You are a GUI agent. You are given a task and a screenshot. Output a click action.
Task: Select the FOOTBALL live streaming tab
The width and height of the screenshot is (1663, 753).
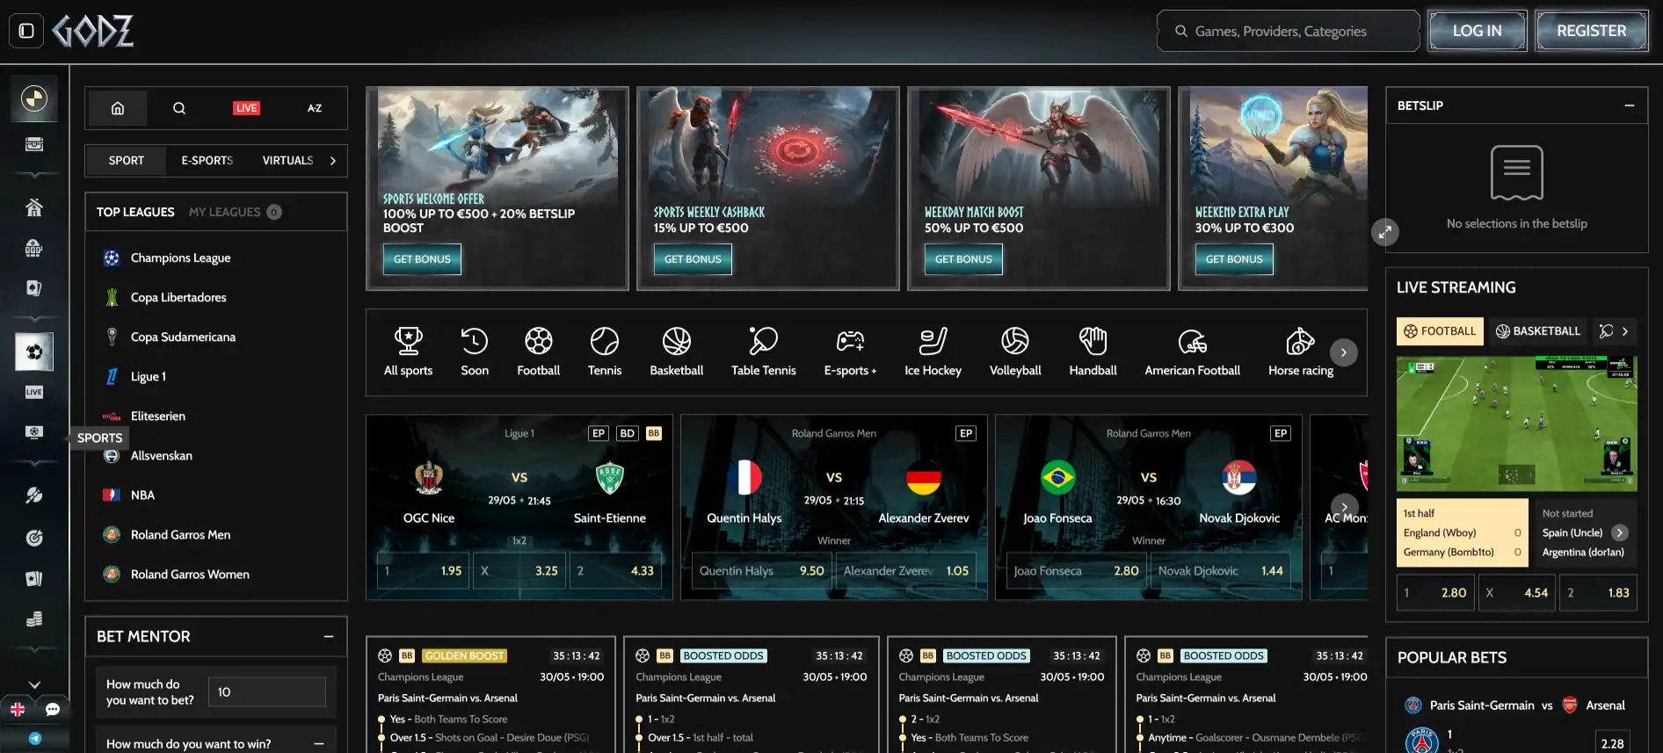1440,331
